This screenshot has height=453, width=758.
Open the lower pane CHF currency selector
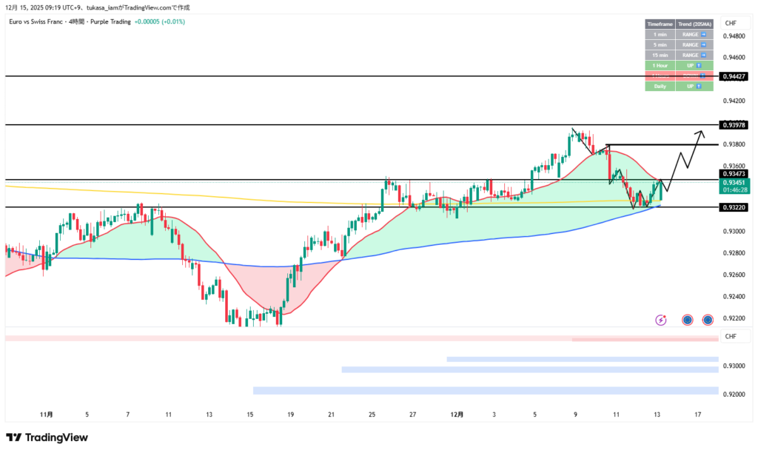point(731,337)
